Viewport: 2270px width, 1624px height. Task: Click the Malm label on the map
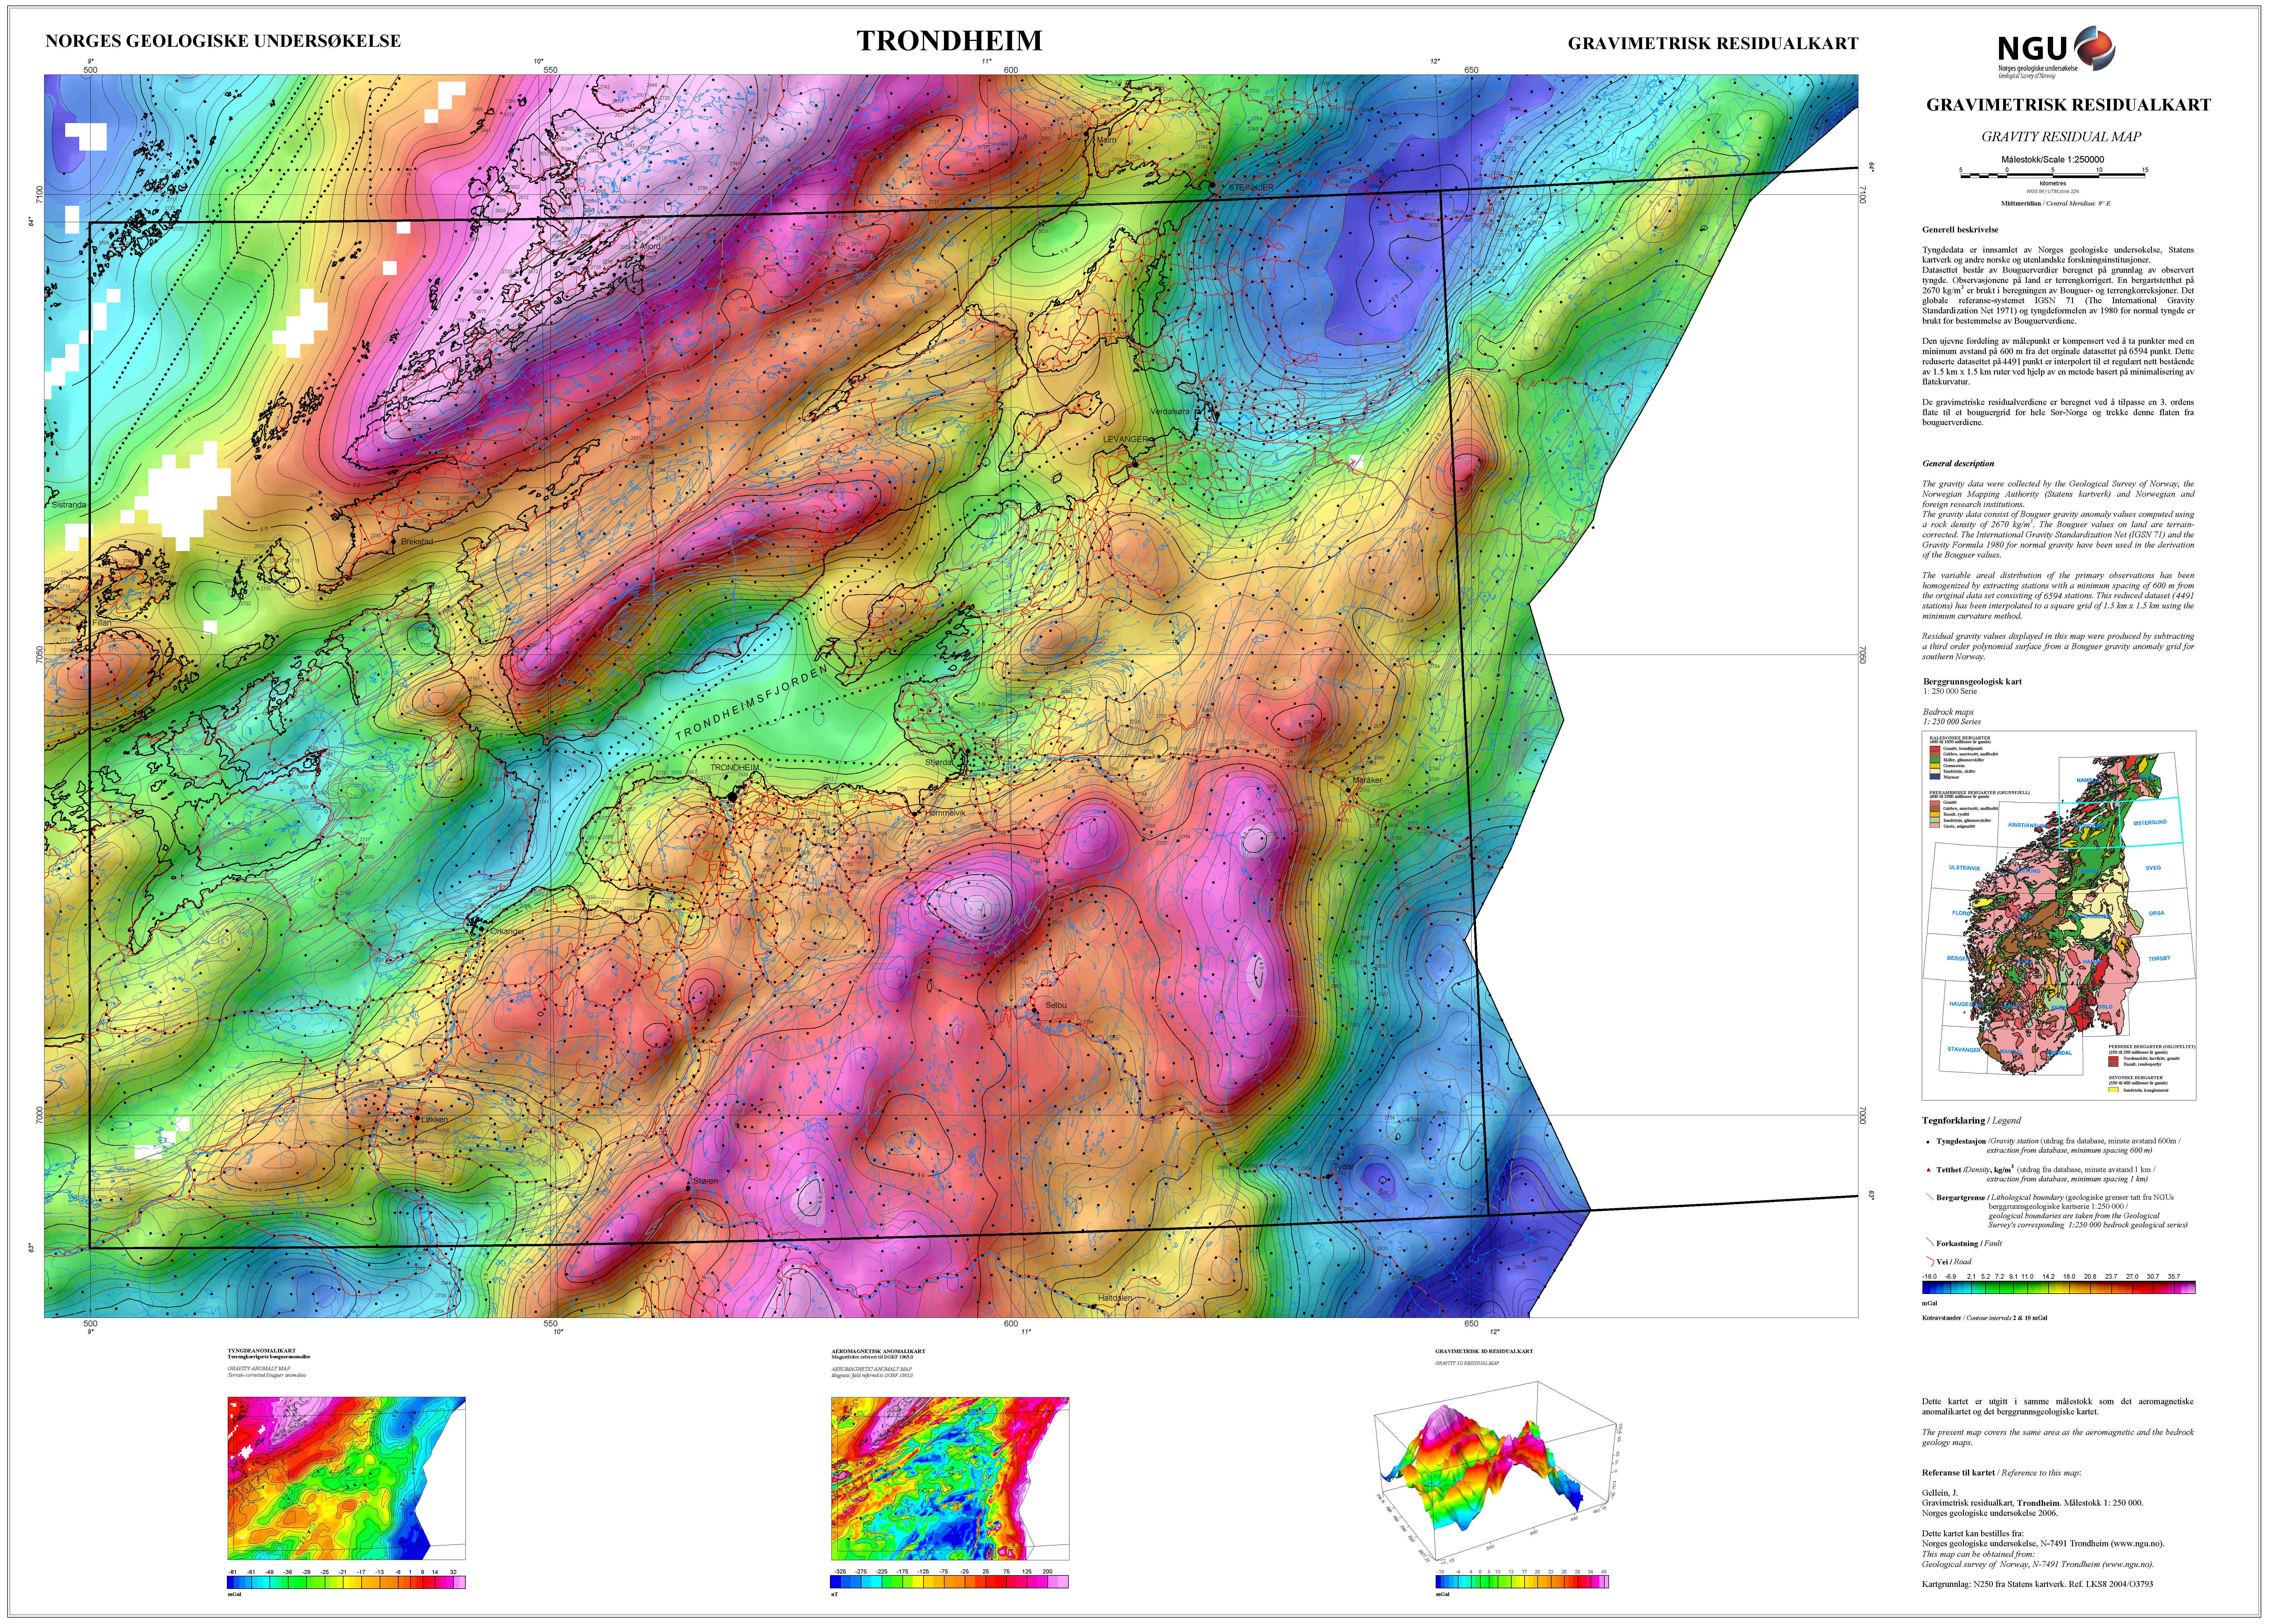(x=1107, y=140)
